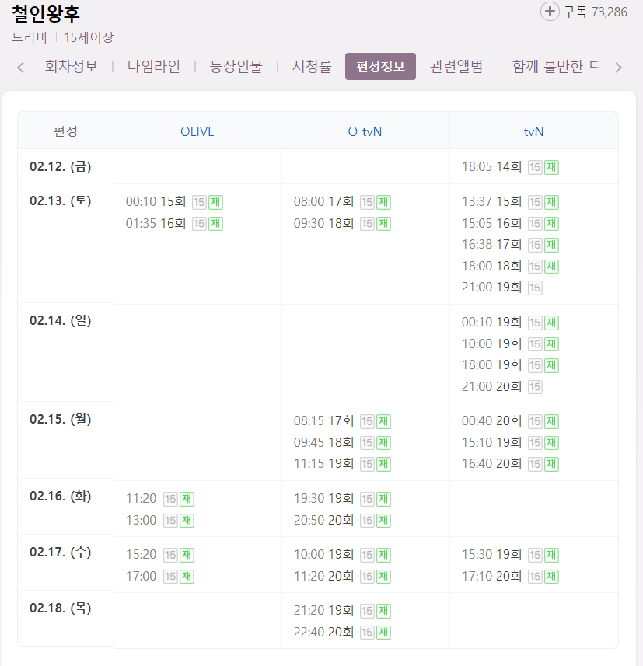
Task: Click the 철인왕후 show title
Action: pos(46,13)
